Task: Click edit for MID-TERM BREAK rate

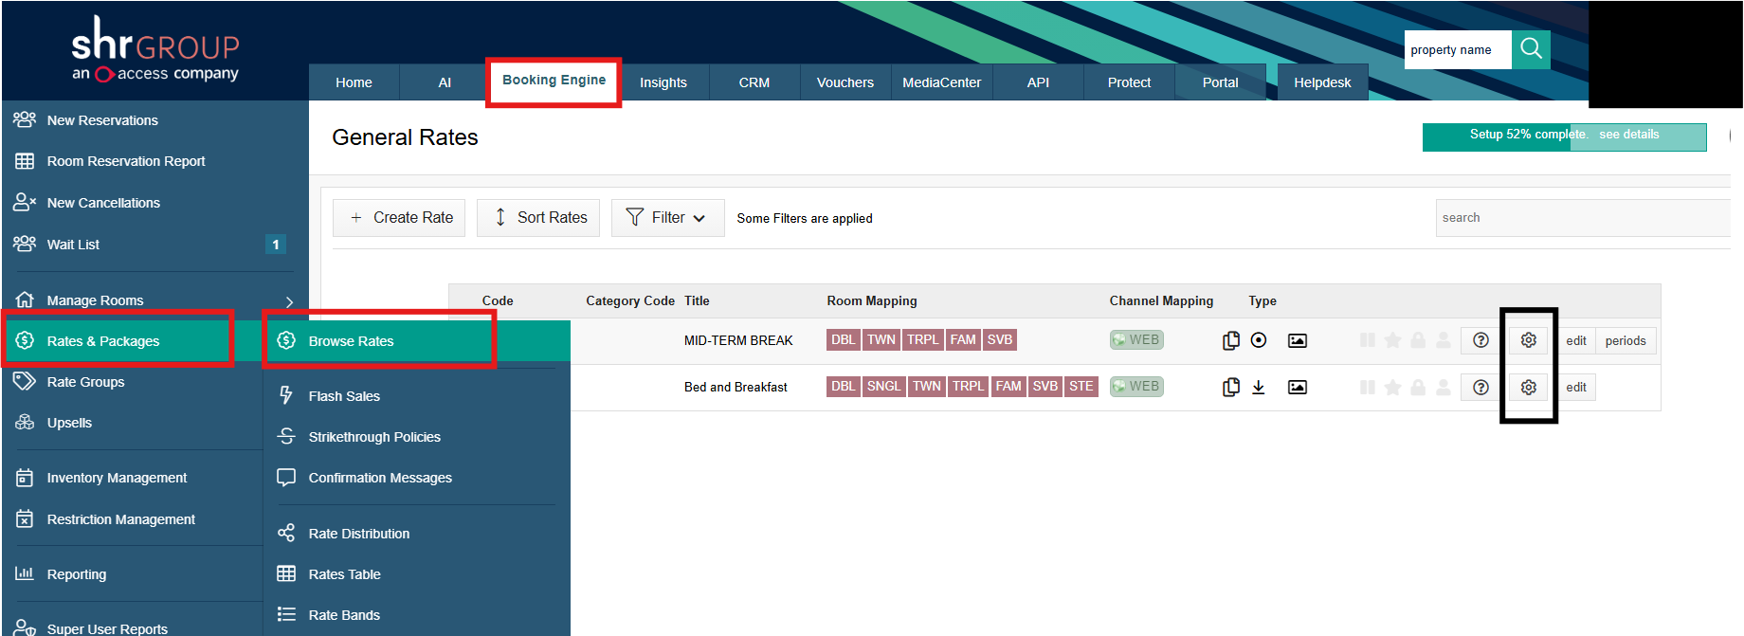Action: (x=1576, y=341)
